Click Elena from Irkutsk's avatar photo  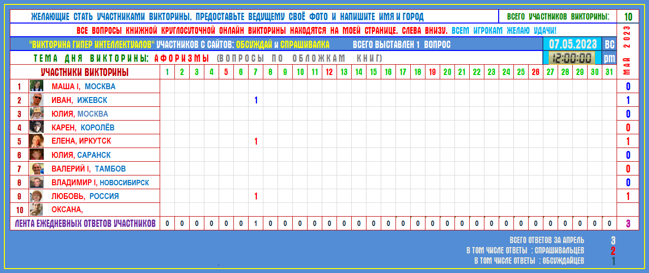pyautogui.click(x=36, y=141)
